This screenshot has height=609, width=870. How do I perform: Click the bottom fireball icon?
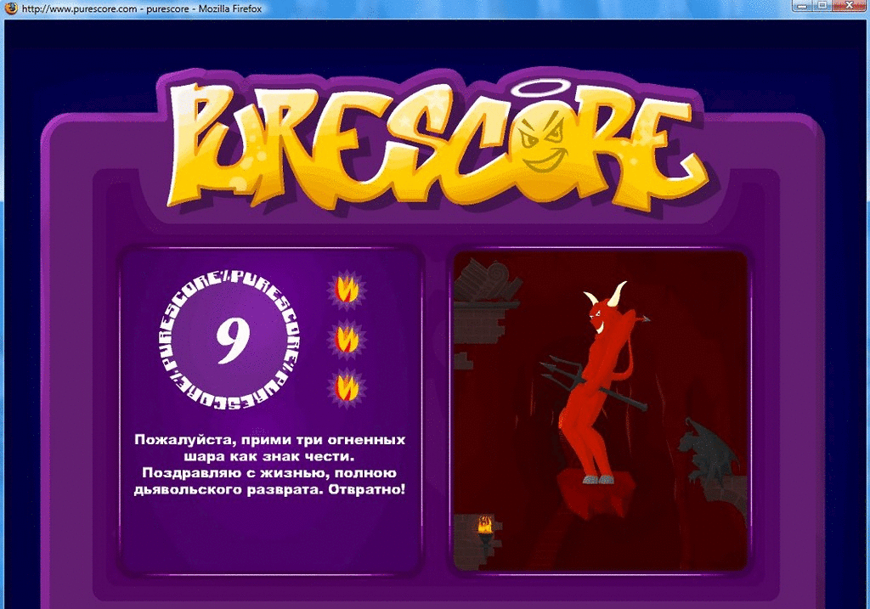point(347,388)
